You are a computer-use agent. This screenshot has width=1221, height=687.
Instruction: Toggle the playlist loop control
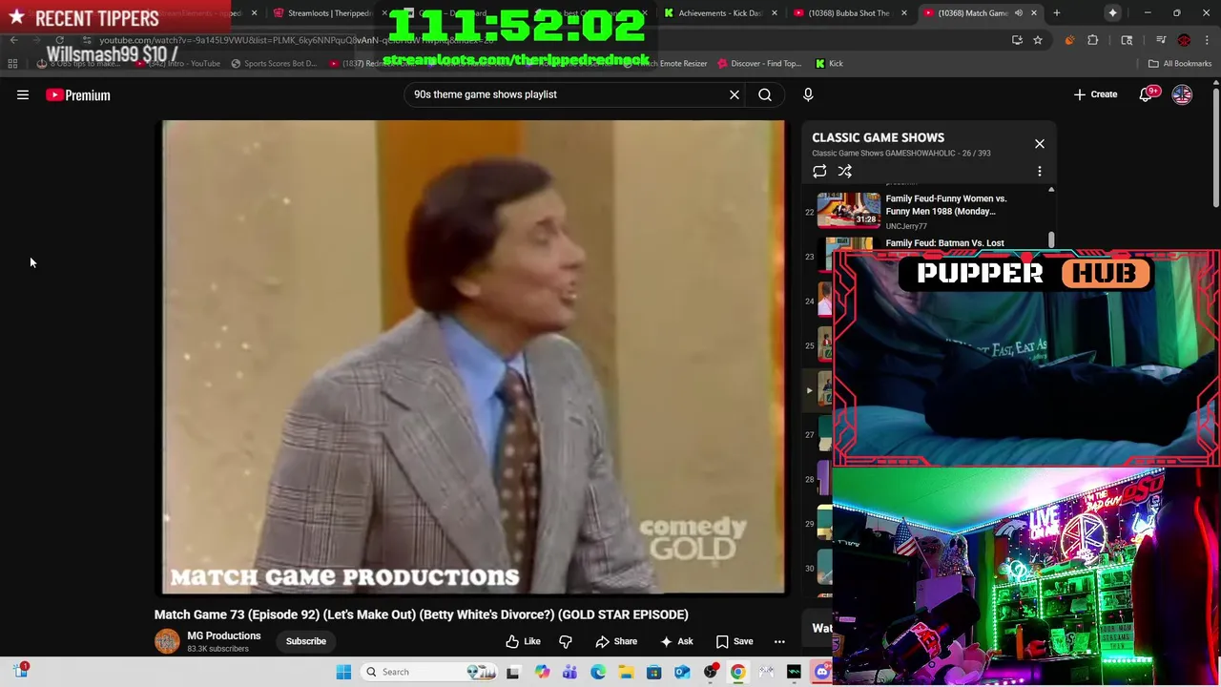click(819, 172)
